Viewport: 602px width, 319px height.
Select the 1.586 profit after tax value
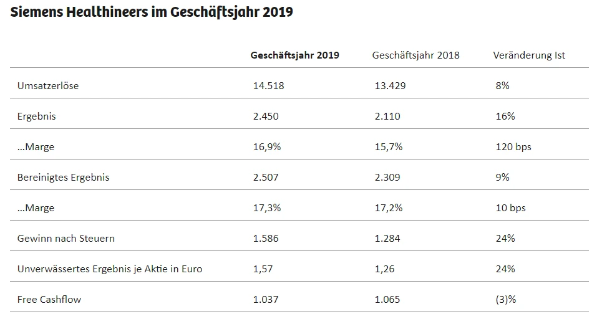265,238
